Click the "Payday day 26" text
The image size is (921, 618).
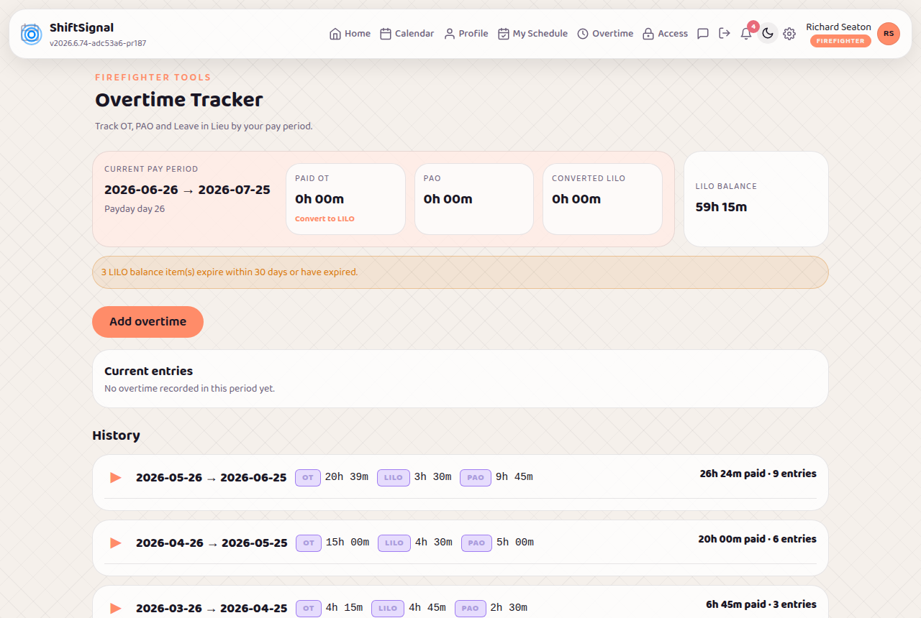tap(135, 209)
